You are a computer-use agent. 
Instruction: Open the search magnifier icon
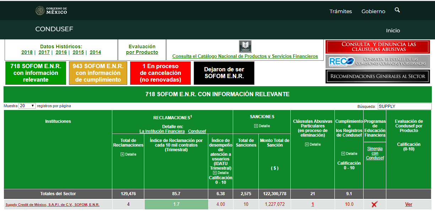(x=397, y=10)
